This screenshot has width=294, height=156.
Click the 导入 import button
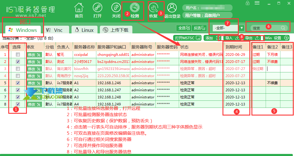pos(232,38)
